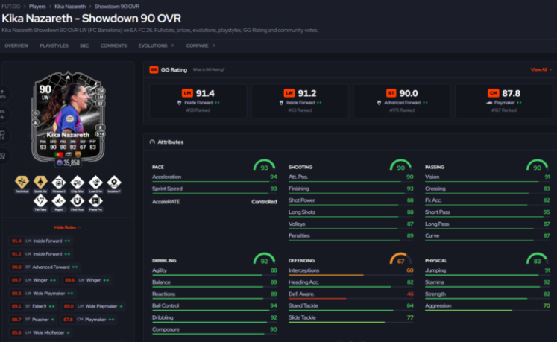
Task: Click the CM alternate position tag on card
Action: (100, 91)
